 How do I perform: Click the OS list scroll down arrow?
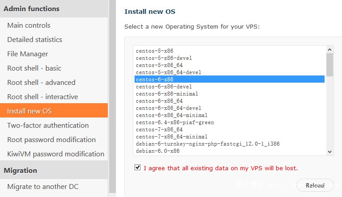[x=329, y=152]
